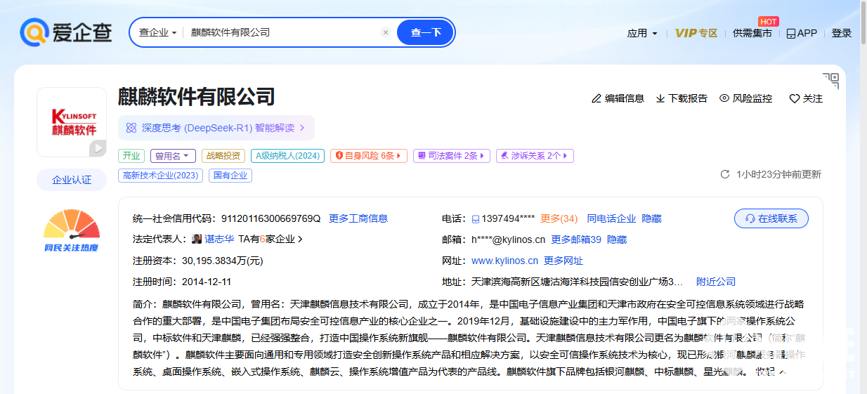The image size is (867, 394).
Task: Open the APP download icon
Action: point(790,33)
